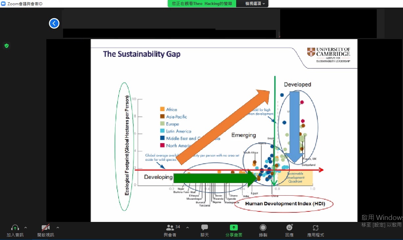Expand the audio options caret beside 加入音訊
This screenshot has height=240, width=403.
tap(26, 228)
